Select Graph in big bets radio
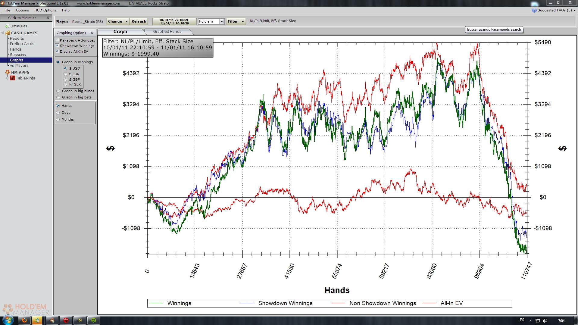Viewport: 578px width, 325px height. coord(58,97)
